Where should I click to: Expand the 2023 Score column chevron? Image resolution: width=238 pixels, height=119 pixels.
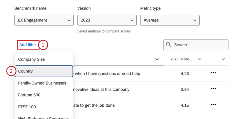pyautogui.click(x=200, y=59)
